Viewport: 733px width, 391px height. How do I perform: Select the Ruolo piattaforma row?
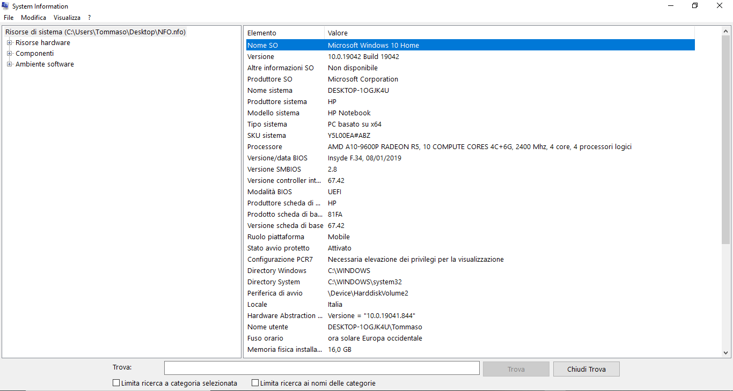(471, 237)
